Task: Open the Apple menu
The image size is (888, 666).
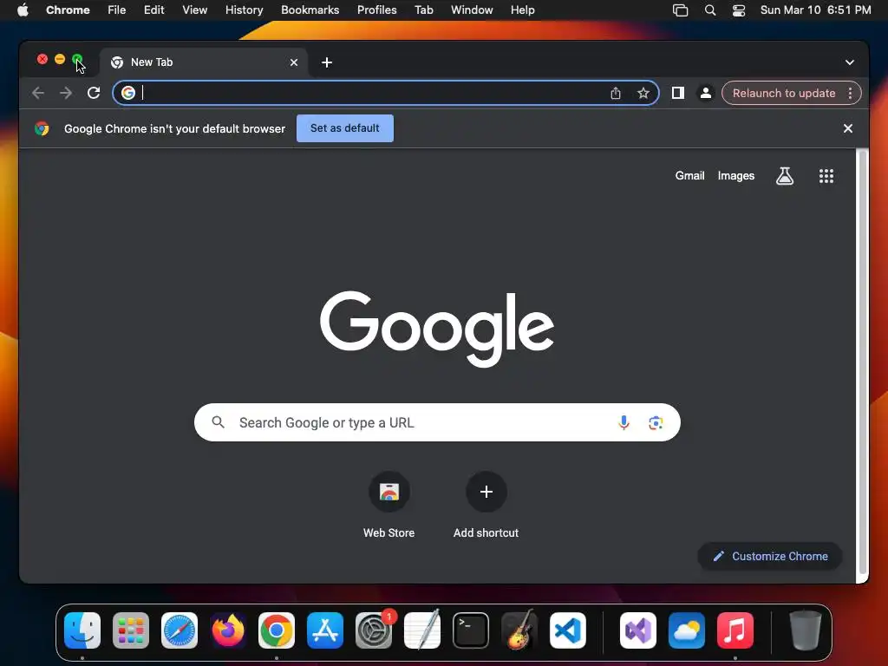Action: point(23,10)
